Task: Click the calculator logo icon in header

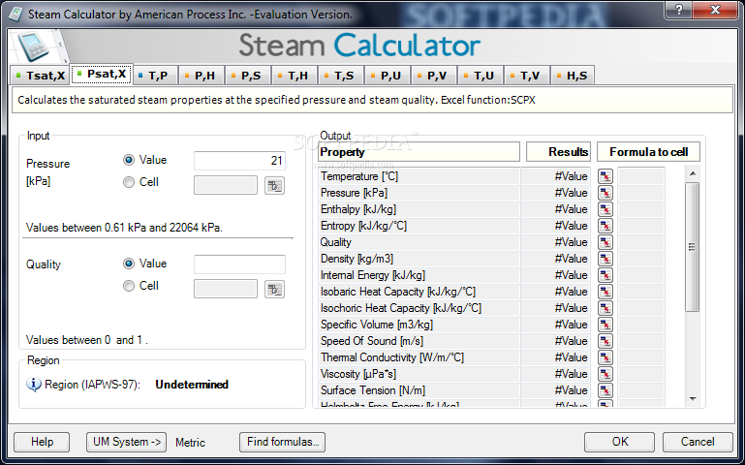Action: 34,46
